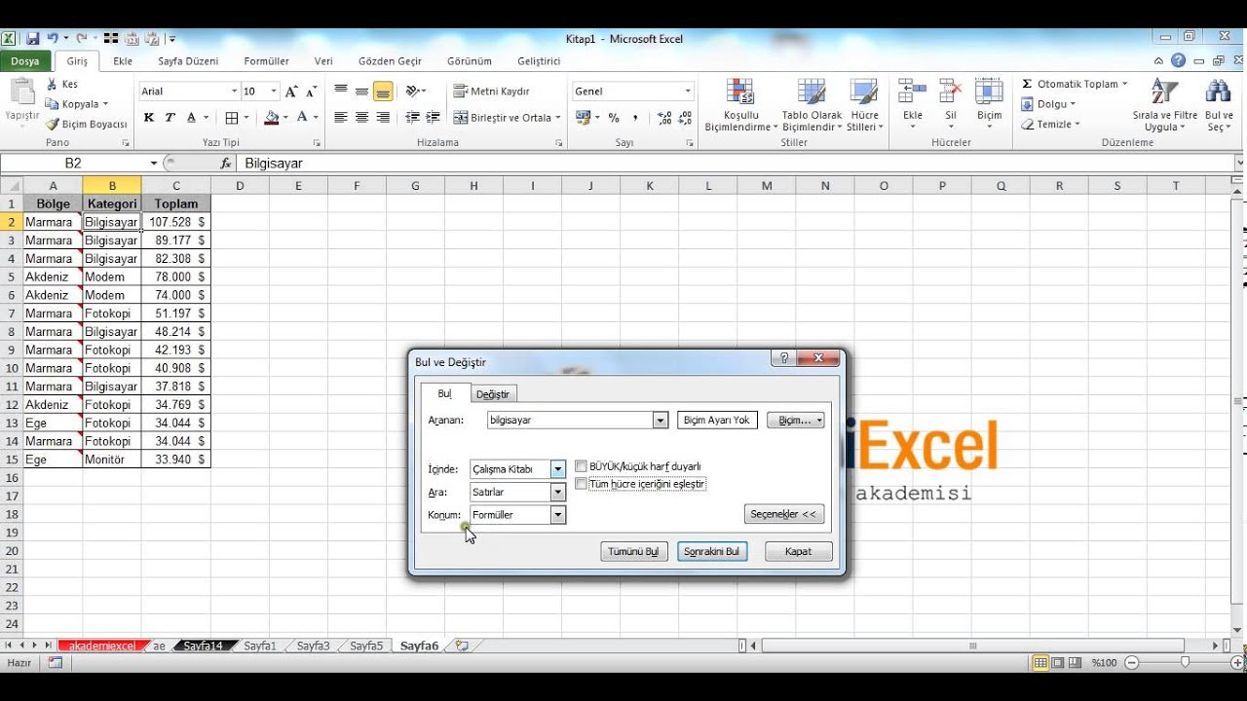Switch to the Sayfa1 sheet tab
This screenshot has width=1247, height=701.
[260, 646]
